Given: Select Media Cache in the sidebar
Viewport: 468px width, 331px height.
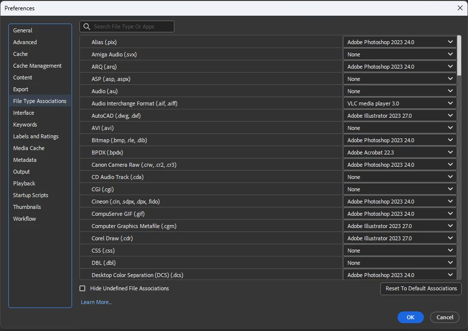Looking at the screenshot, I should click(x=28, y=148).
